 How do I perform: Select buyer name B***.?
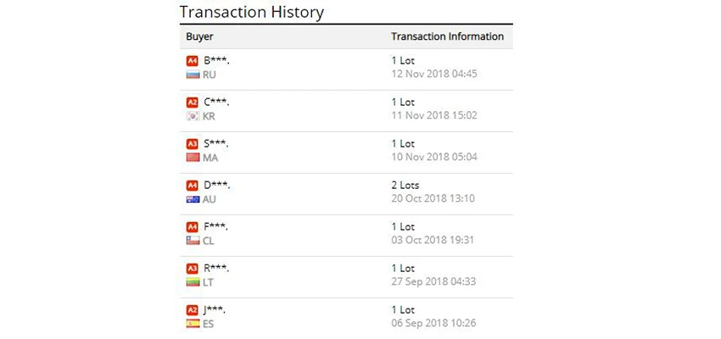[216, 61]
